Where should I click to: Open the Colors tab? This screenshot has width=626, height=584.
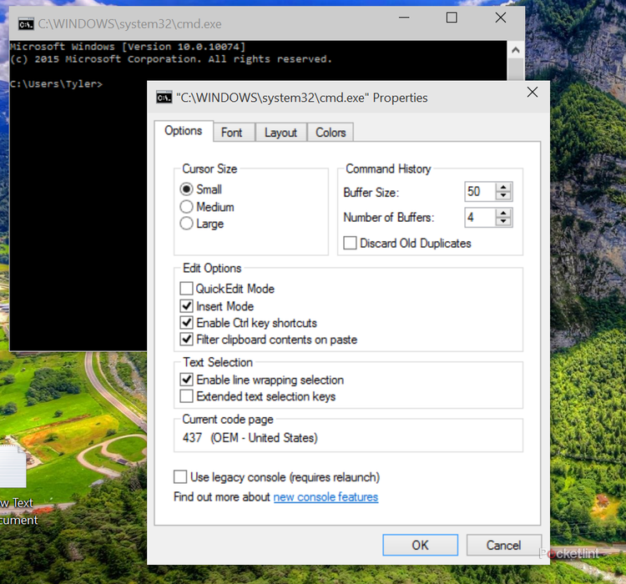pyautogui.click(x=331, y=133)
